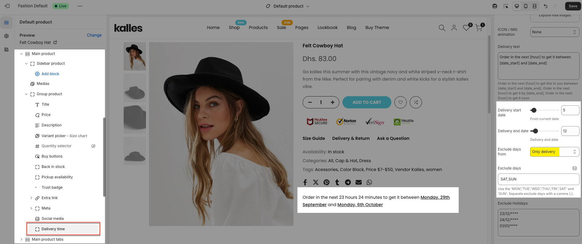Image resolution: width=582 pixels, height=244 pixels.
Task: Open dynamic source icon for Exclude days
Action: point(575,168)
